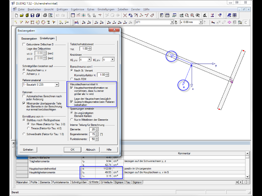This screenshot has height=196, width=262.
Task: Click the table view icon
Action: point(167,15)
